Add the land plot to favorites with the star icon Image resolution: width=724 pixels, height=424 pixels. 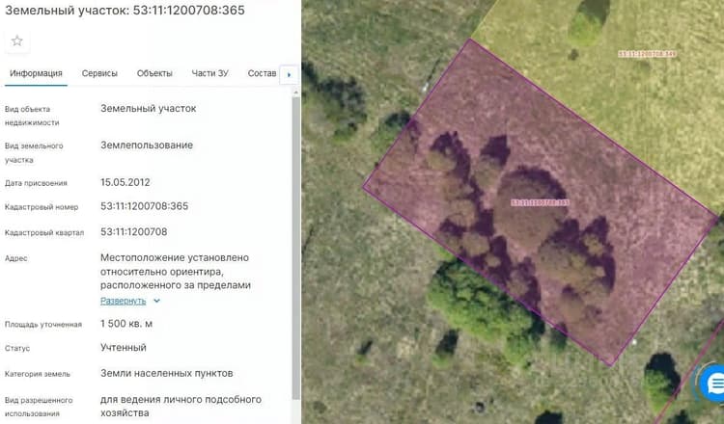17,41
